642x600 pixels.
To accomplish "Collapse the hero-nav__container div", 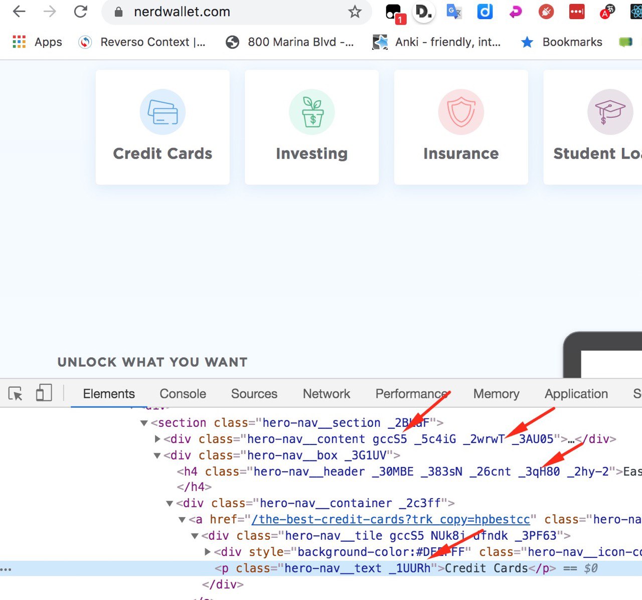I will pos(170,503).
